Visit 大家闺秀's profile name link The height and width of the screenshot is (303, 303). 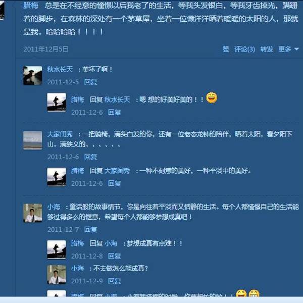[x=60, y=134]
